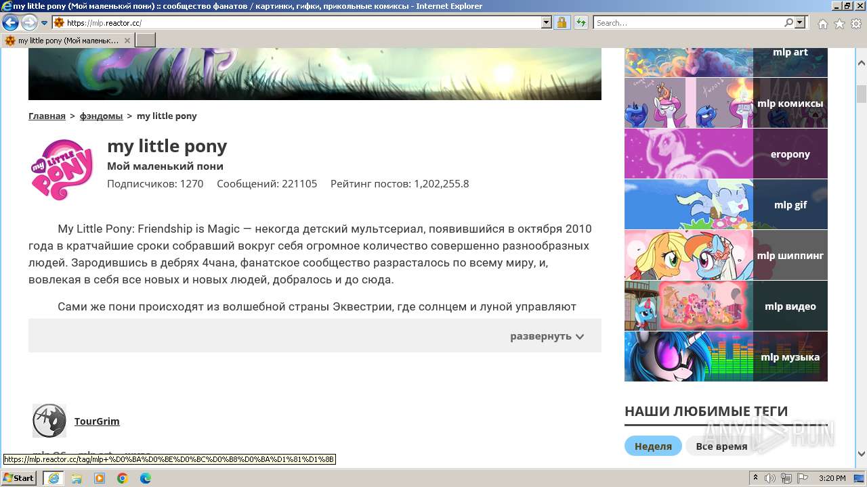Click the НАШИ ЛЮБИМЫЕ ТЕГИ heading
The width and height of the screenshot is (867, 487).
click(x=706, y=411)
